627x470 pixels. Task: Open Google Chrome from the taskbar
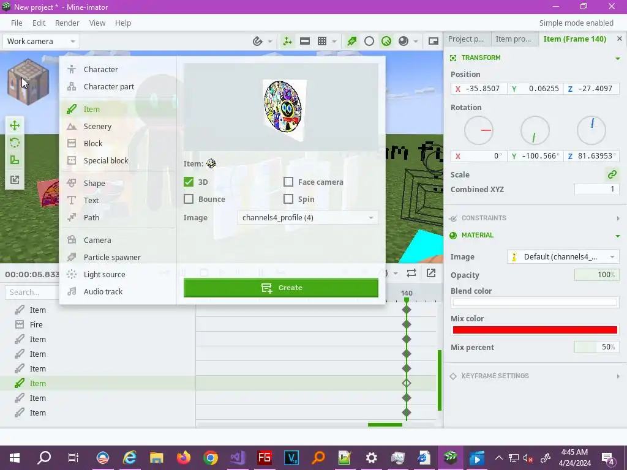(x=211, y=458)
